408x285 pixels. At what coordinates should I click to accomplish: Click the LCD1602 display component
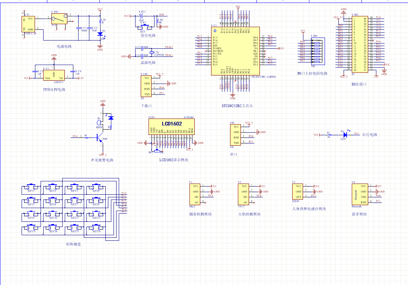click(x=172, y=126)
